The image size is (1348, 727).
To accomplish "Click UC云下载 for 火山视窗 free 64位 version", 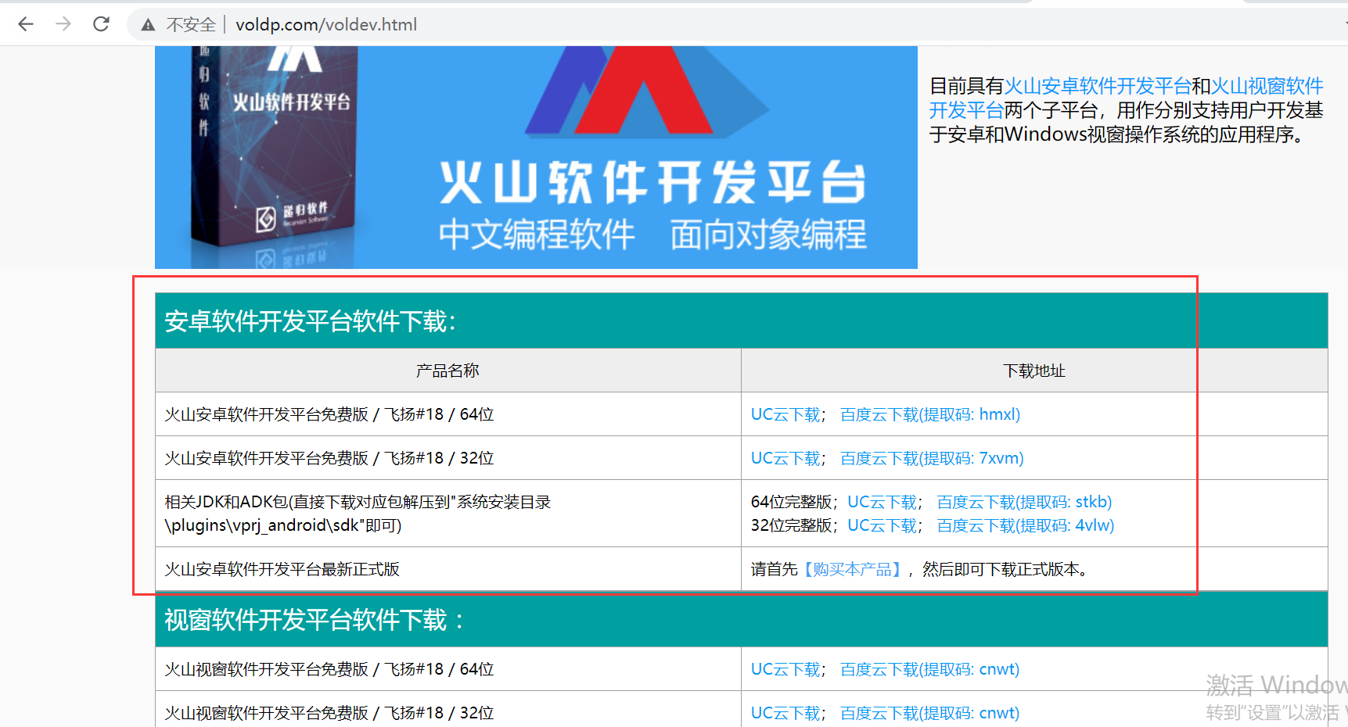I will pos(785,669).
